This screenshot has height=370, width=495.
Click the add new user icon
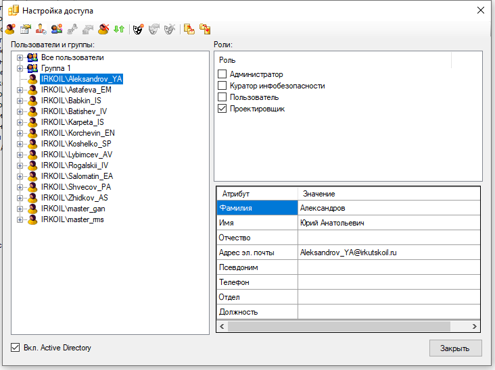coord(10,29)
